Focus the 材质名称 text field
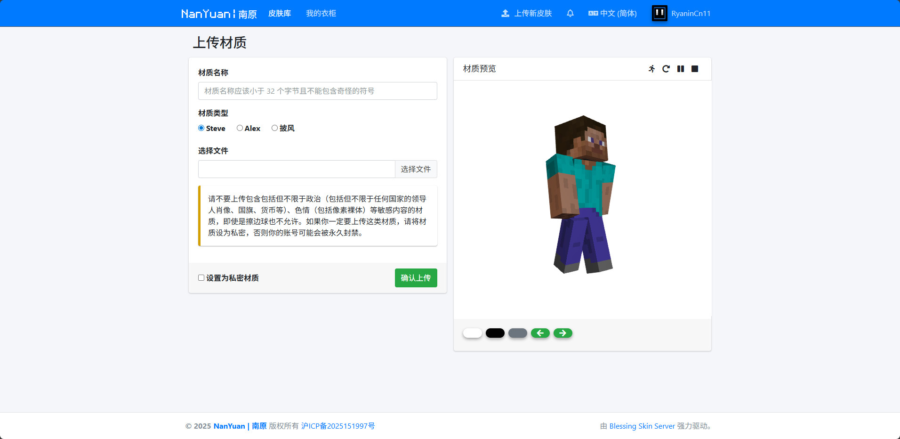Image resolution: width=900 pixels, height=439 pixels. (x=317, y=91)
